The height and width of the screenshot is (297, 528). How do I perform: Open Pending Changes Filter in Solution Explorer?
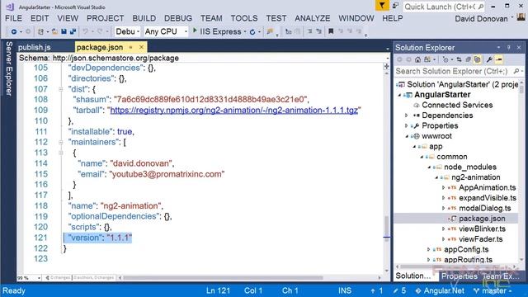tap(445, 59)
